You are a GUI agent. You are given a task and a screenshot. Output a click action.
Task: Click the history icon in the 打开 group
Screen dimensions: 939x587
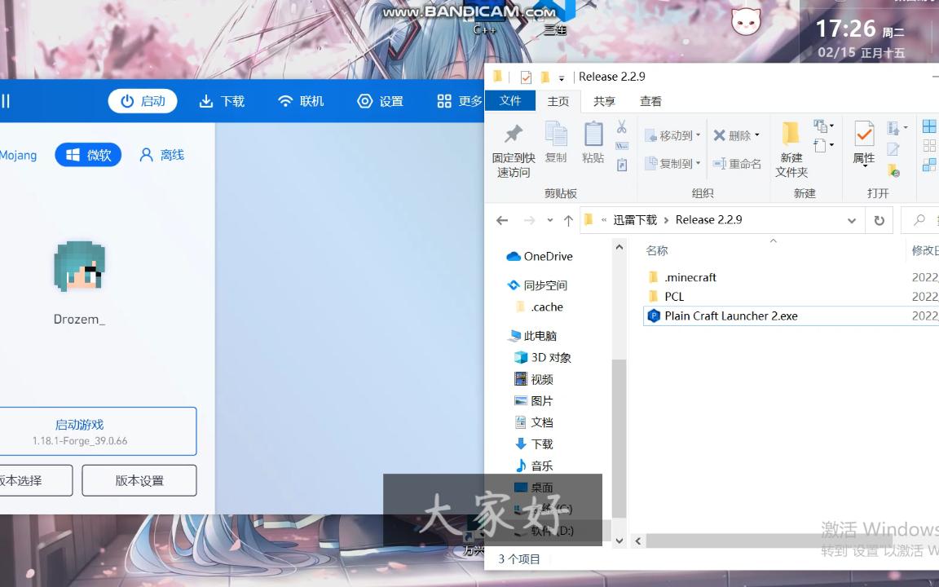pos(893,170)
